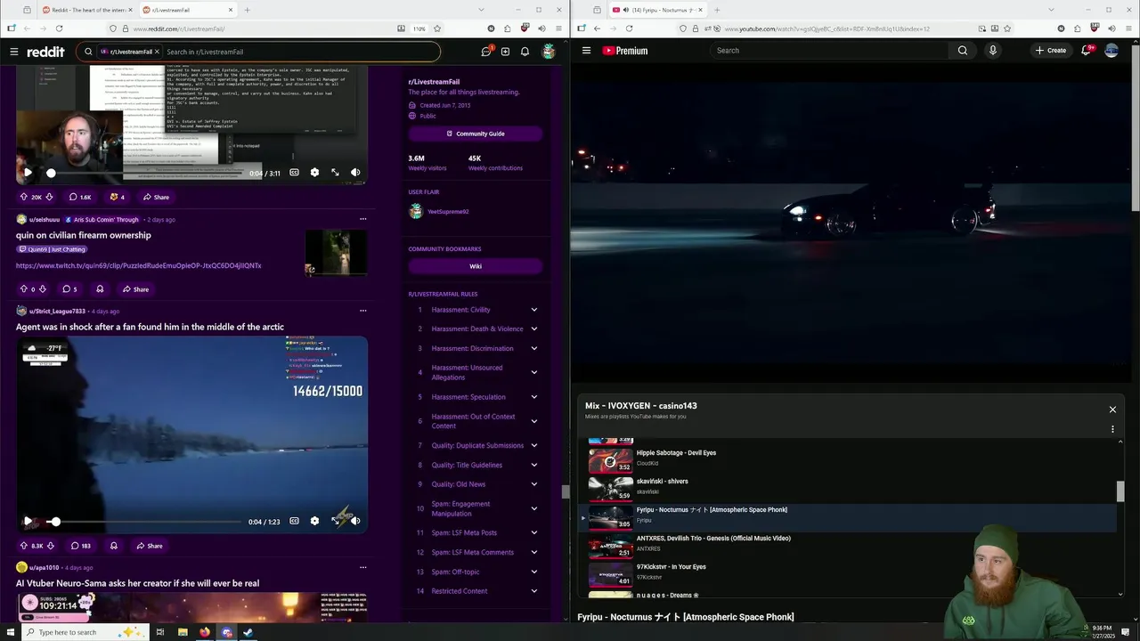Open the Reddit notifications bell

tap(525, 52)
